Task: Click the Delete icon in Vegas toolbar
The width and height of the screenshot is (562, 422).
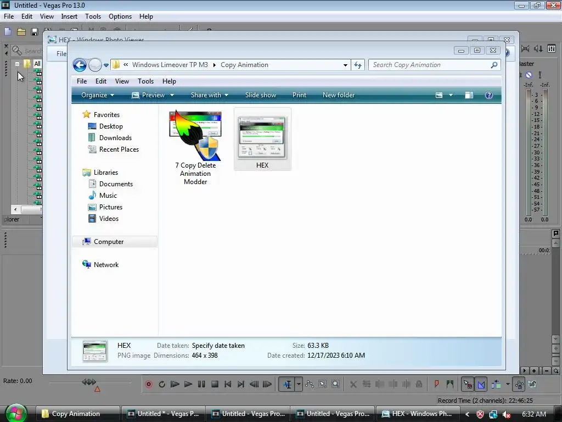Action: click(x=353, y=384)
